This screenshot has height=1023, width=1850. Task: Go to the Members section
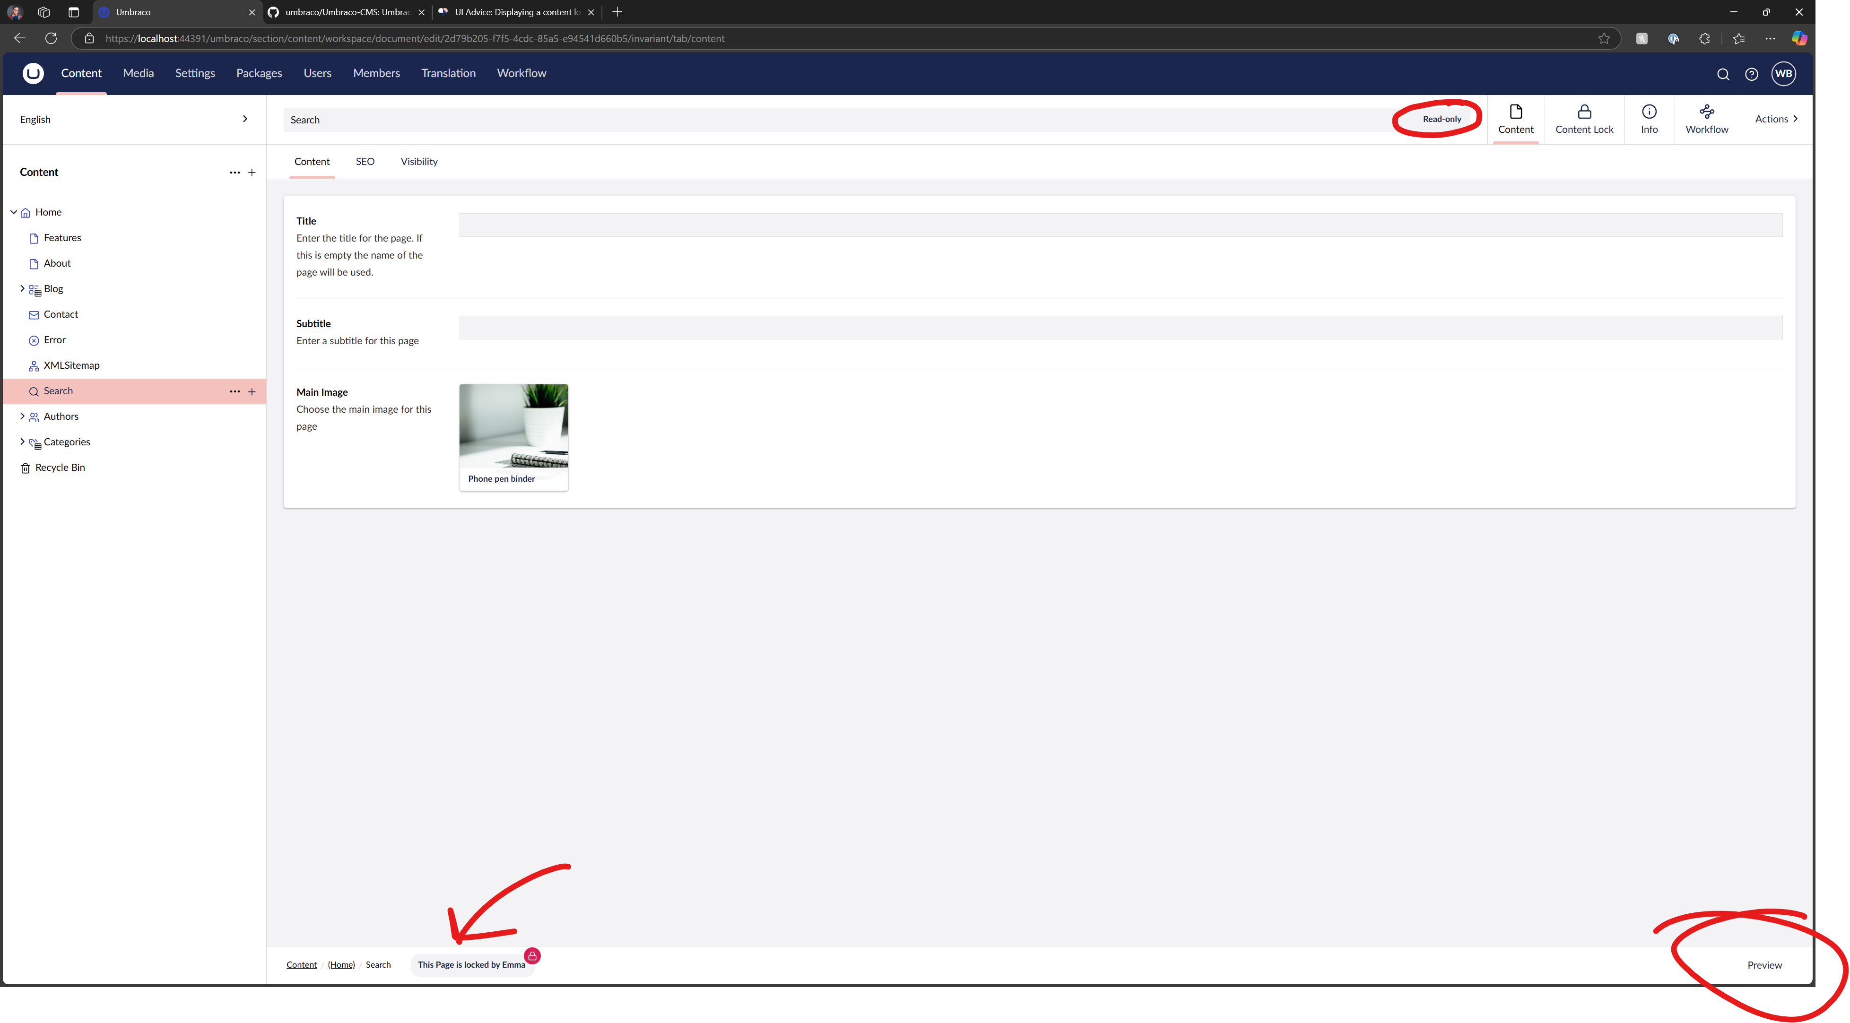coord(376,73)
